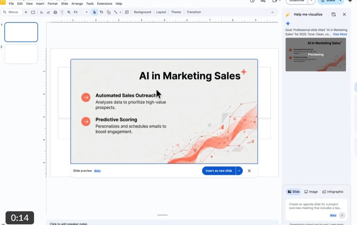Select slide 2 thumbnail in the filmstrip
The height and width of the screenshot is (225, 357).
[x=21, y=54]
